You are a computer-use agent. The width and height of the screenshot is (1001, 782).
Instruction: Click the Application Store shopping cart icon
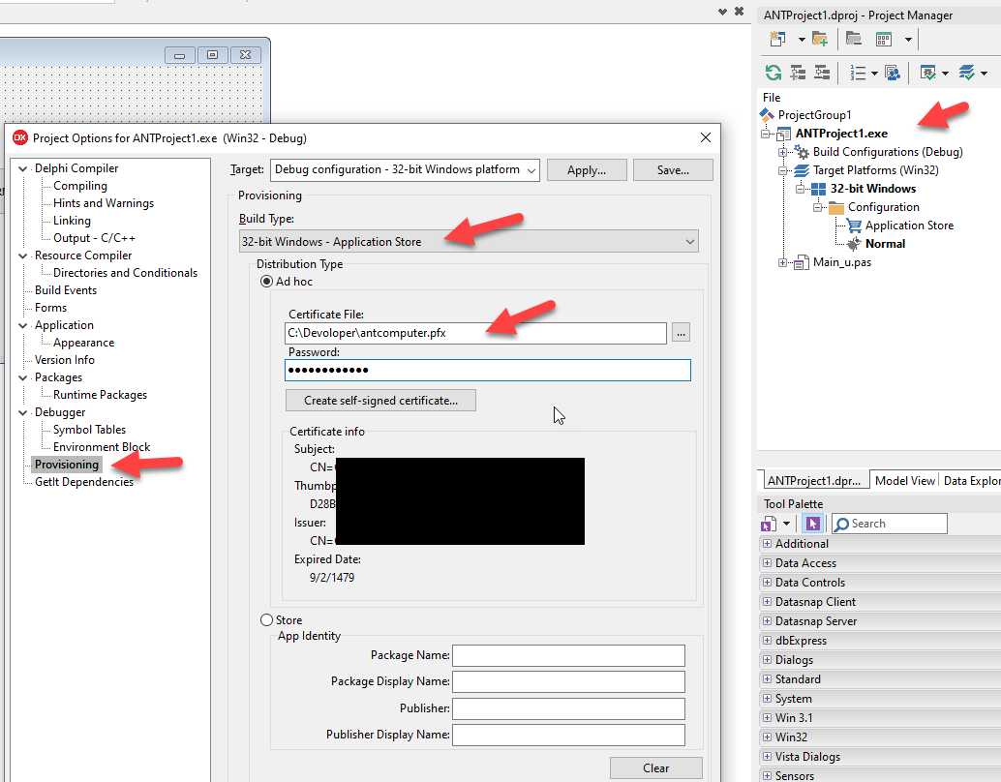(854, 226)
